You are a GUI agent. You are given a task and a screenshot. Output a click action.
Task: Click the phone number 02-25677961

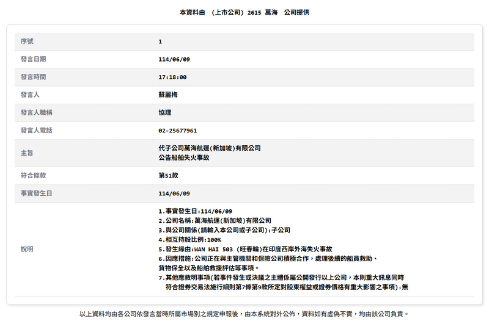coord(177,131)
